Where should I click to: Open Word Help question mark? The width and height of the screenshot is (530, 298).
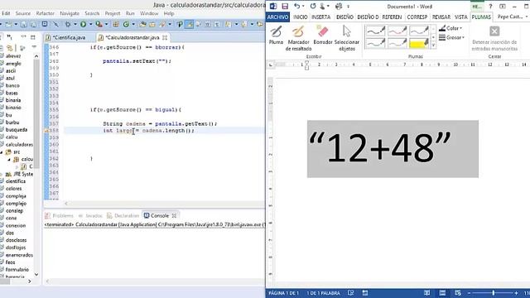coord(490,7)
